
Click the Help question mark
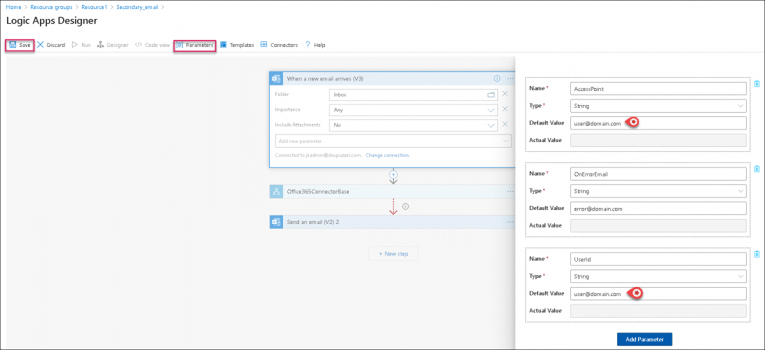(308, 45)
